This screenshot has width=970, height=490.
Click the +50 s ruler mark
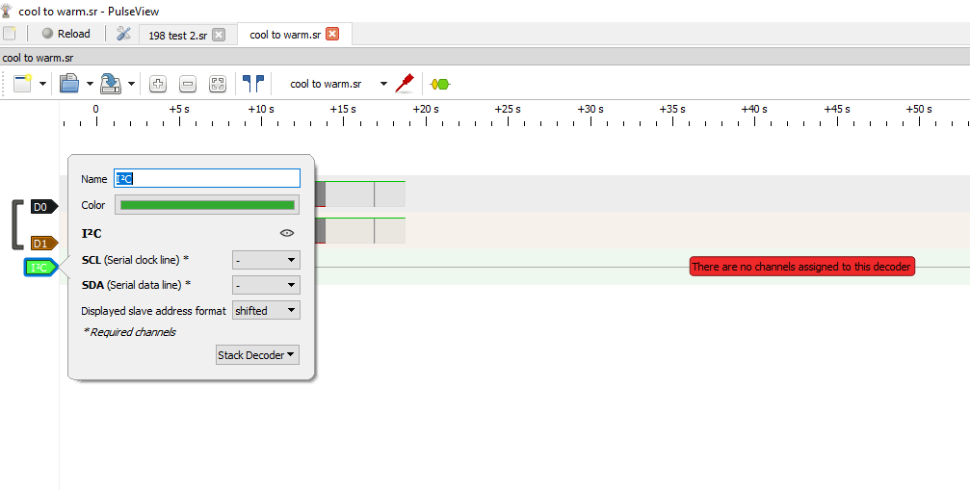(919, 110)
